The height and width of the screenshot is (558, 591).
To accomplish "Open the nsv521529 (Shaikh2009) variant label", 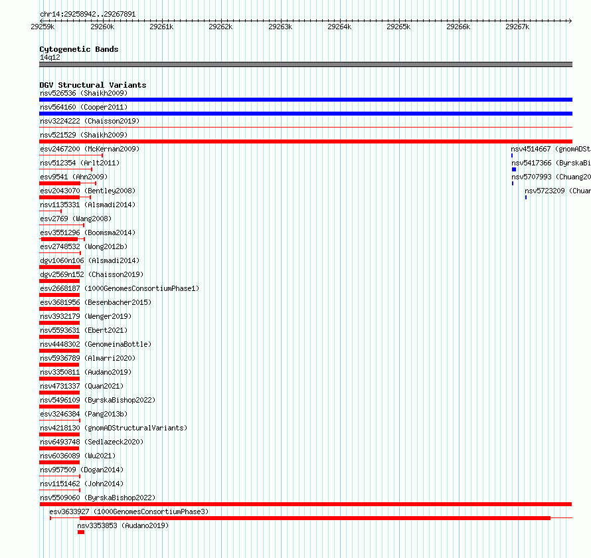I will (84, 135).
